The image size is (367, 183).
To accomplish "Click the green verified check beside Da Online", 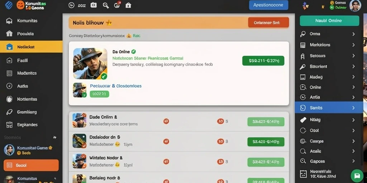I will 133,51.
